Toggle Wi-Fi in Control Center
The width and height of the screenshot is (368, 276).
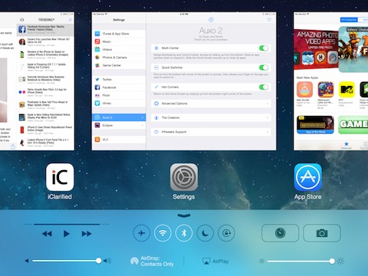tap(163, 233)
